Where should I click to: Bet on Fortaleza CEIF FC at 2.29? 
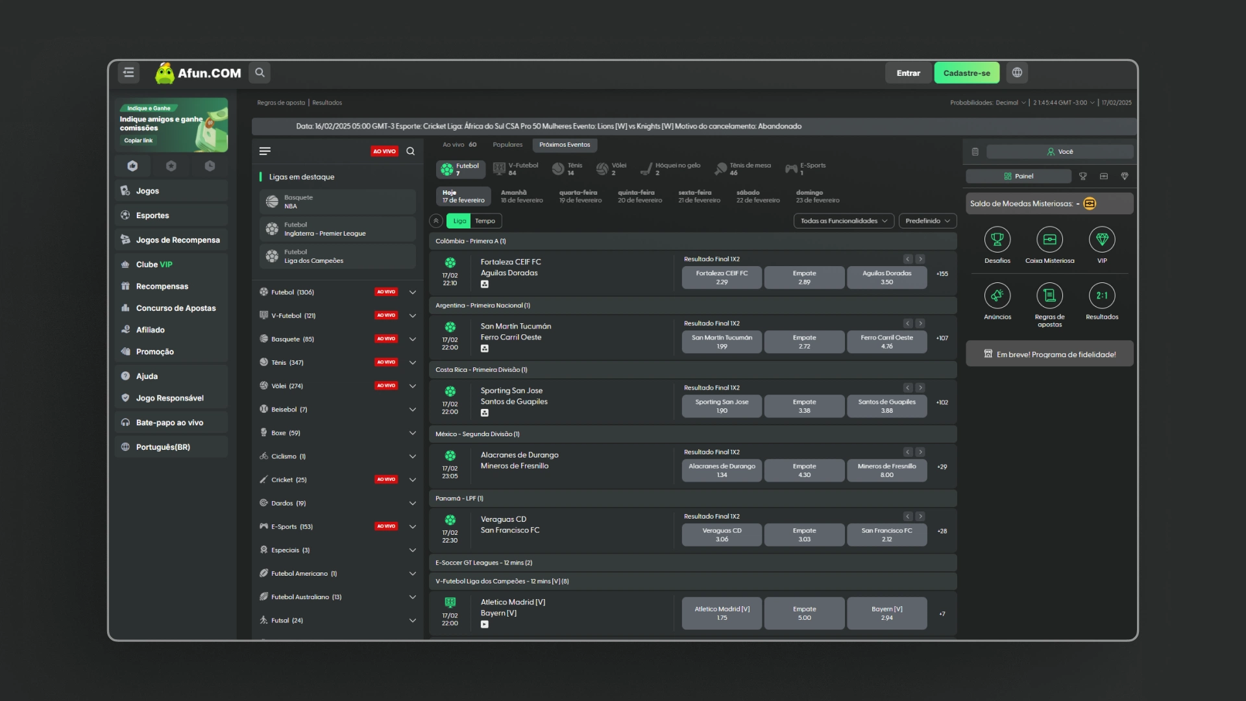coord(722,277)
